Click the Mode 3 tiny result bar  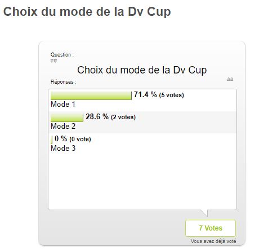pos(52,140)
